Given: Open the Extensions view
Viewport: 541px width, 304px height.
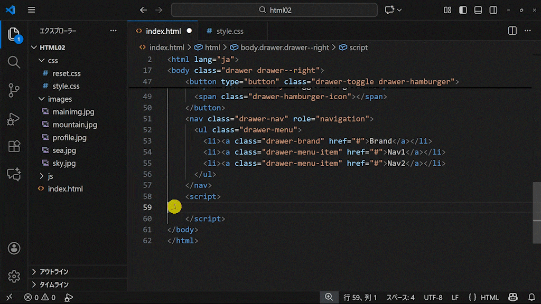Looking at the screenshot, I should (14, 146).
